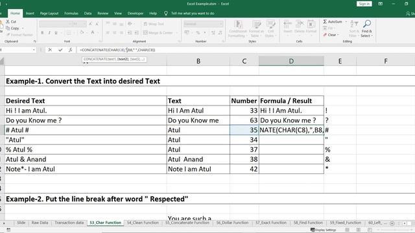Open the Developer ribbon tab
This screenshot has height=233, width=415.
136,13
